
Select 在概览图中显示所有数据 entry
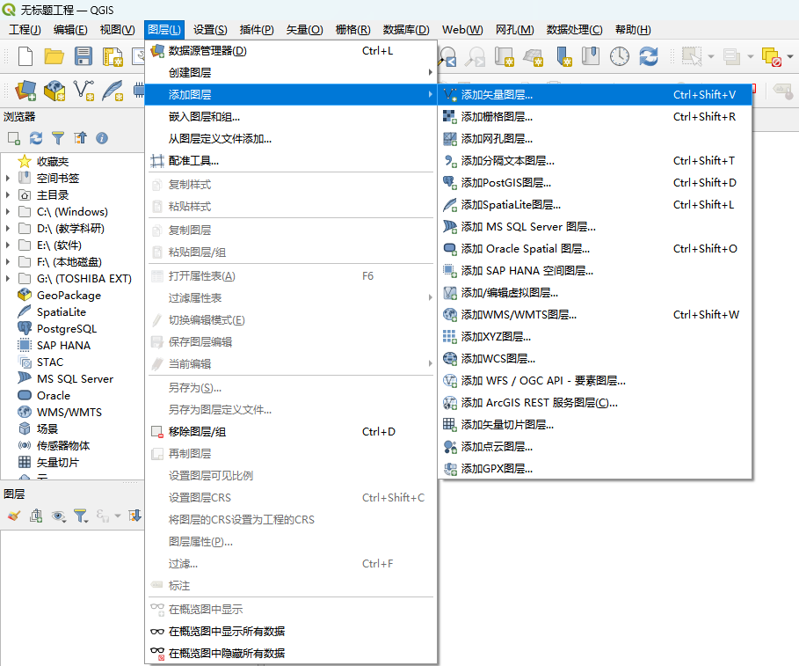coord(291,632)
